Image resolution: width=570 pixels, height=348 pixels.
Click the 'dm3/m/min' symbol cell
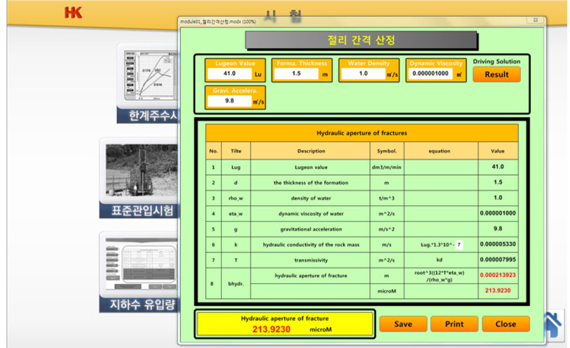click(387, 168)
